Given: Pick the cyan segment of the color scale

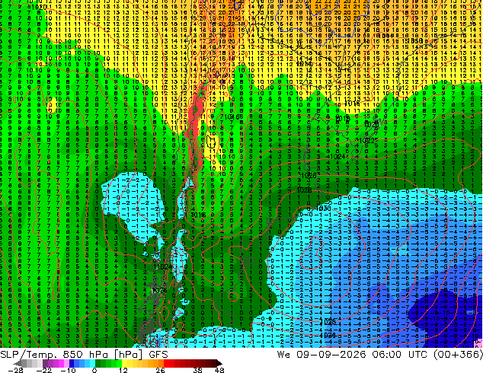Looking at the screenshot, I should (x=92, y=363).
